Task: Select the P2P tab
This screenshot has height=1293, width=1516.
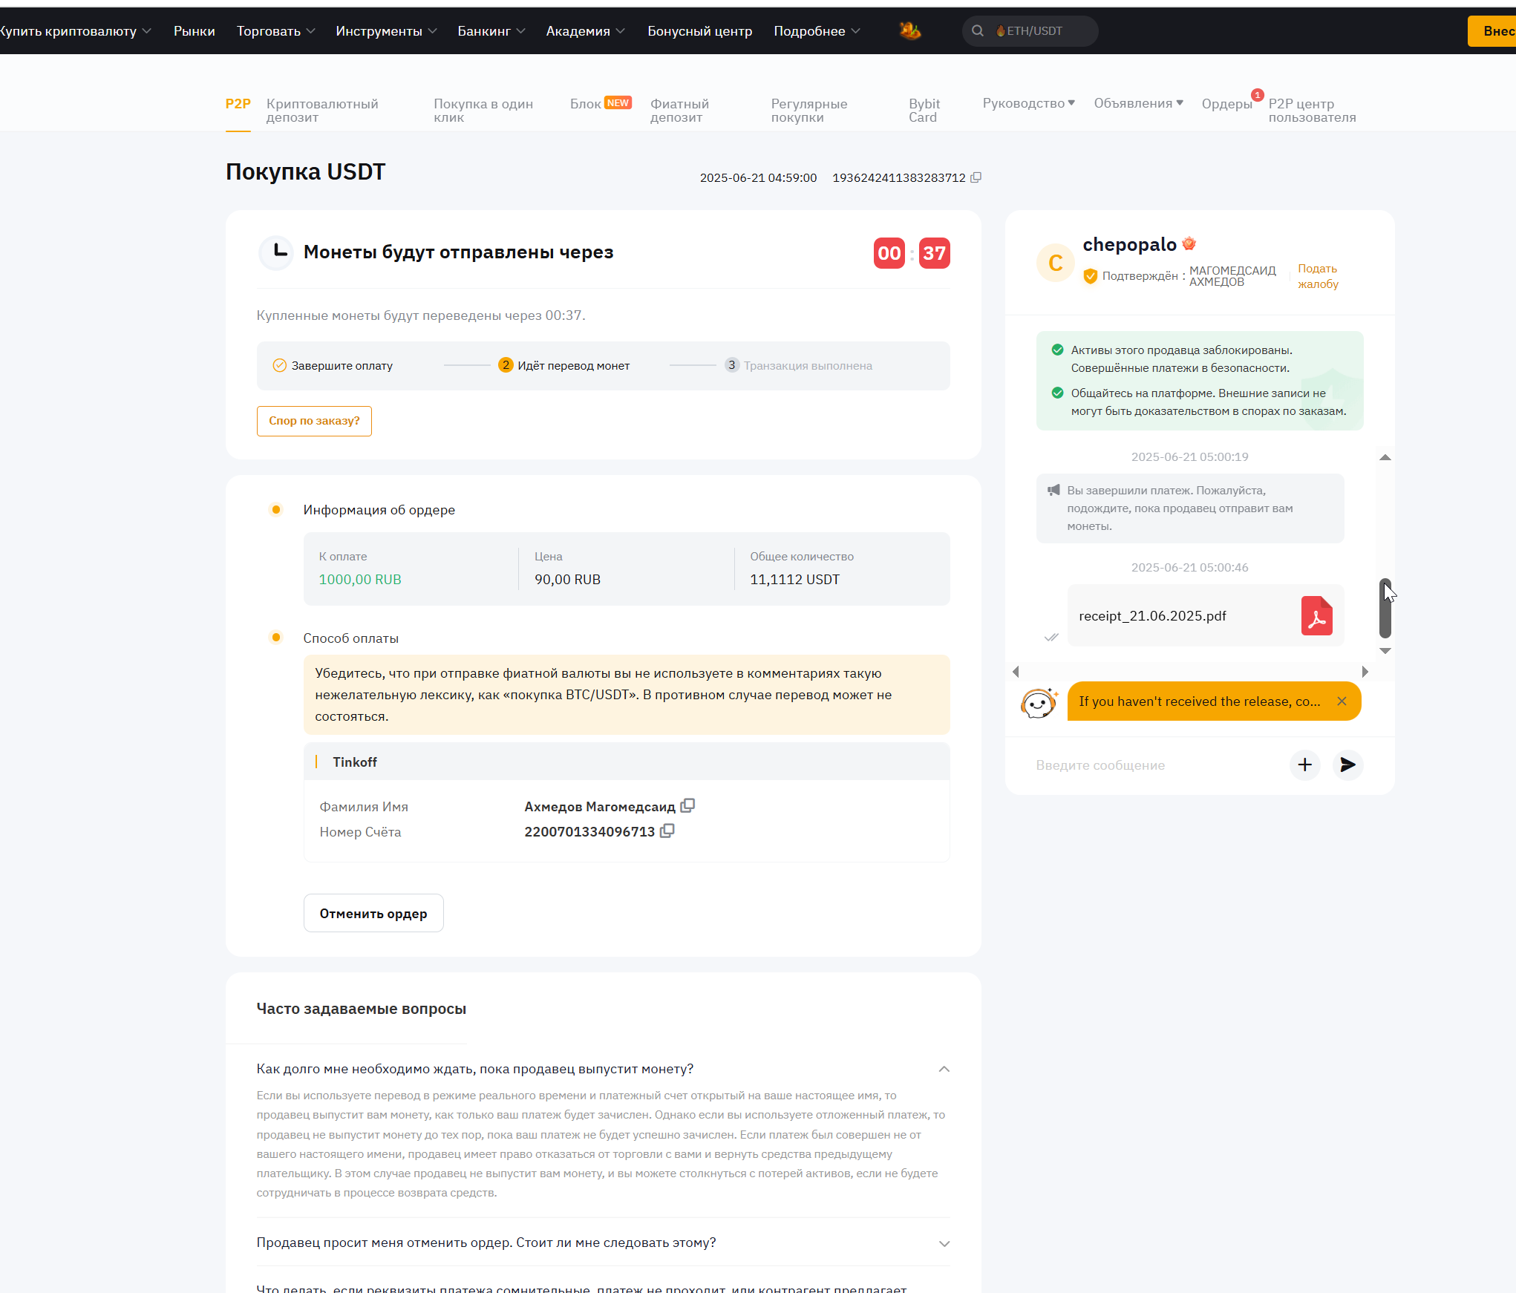Action: (238, 104)
